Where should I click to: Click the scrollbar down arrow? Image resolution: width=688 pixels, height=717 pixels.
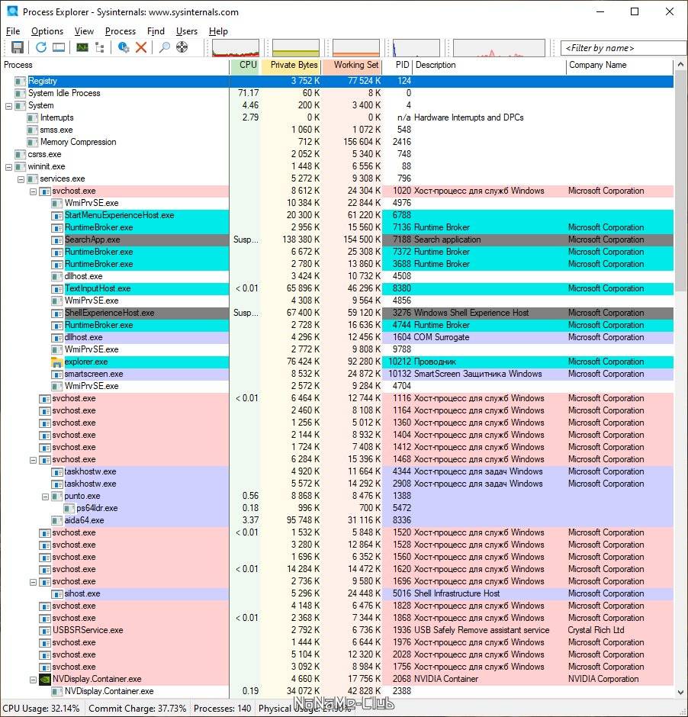[680, 692]
